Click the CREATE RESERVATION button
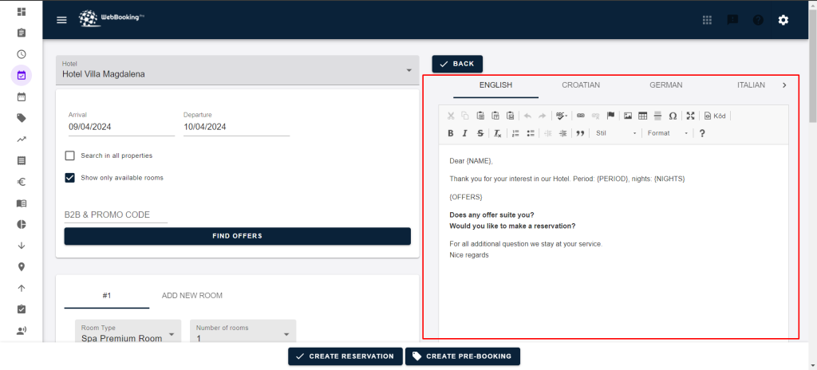817x370 pixels. (x=345, y=356)
